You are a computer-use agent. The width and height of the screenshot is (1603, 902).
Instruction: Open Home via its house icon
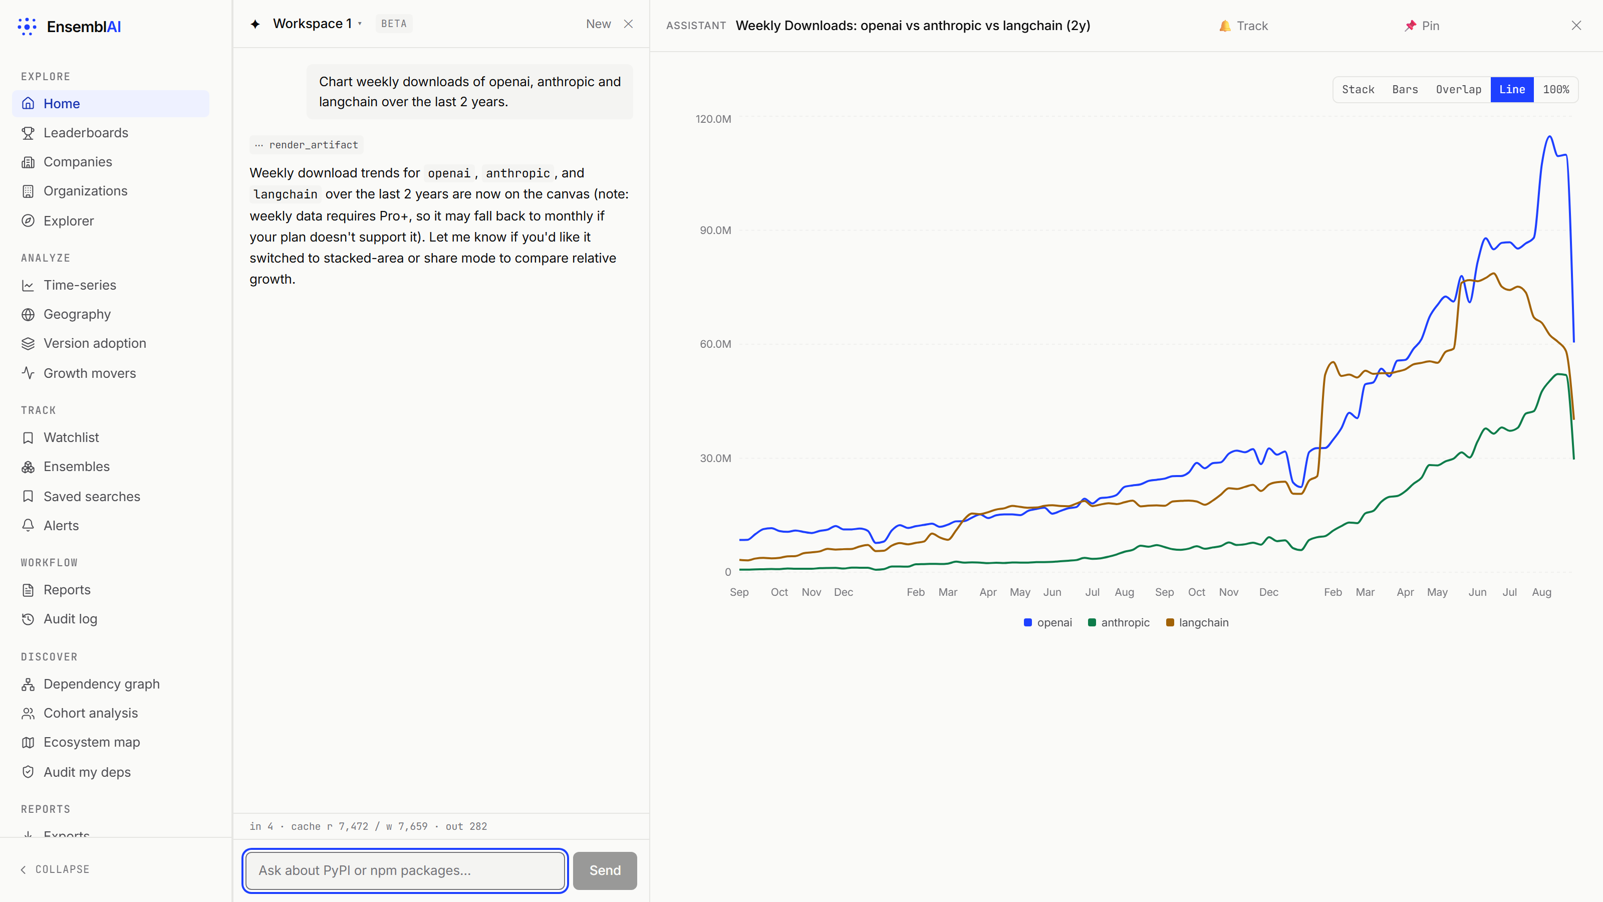coord(28,103)
